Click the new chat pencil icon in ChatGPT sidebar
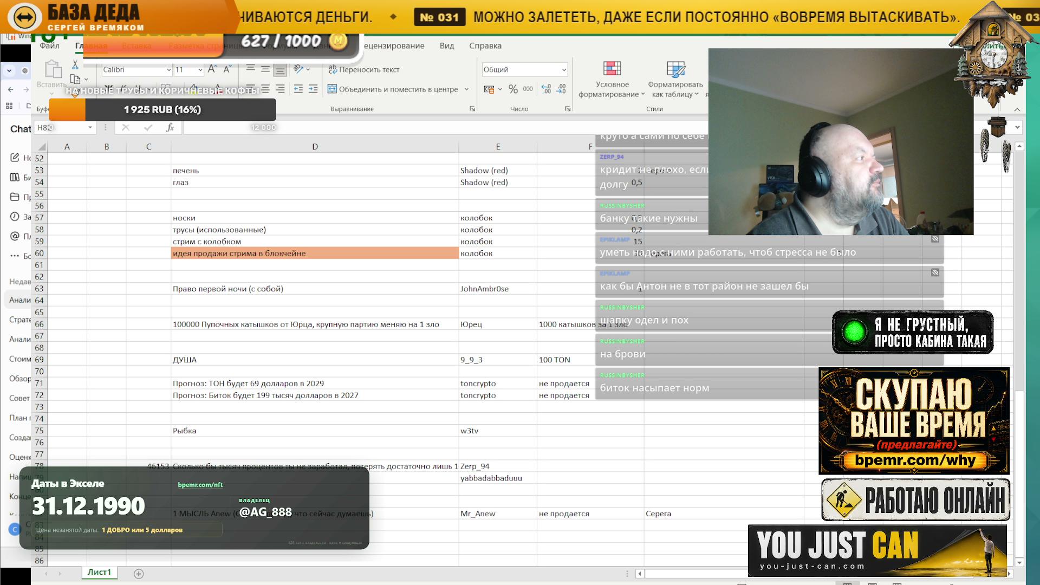Viewport: 1040px width, 585px height. (15, 158)
